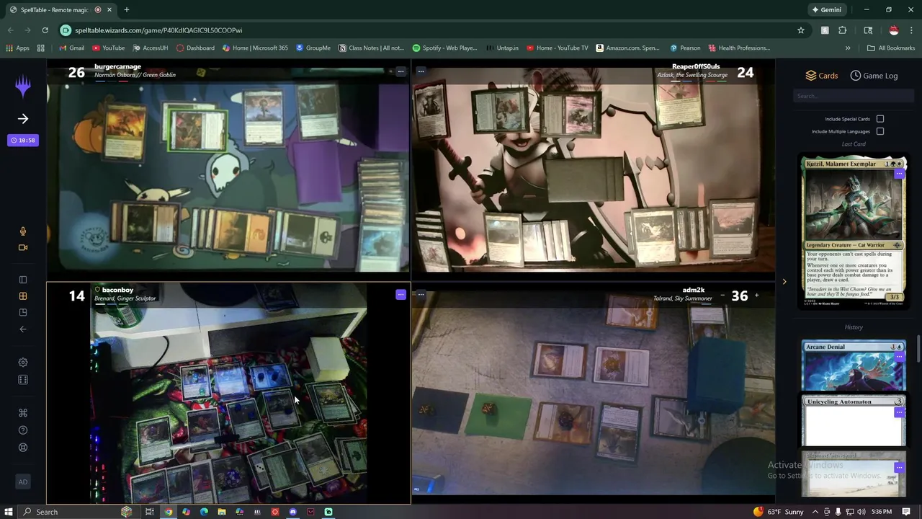Open the Chrome extensions puzzle icon
922x519 pixels.
843,30
